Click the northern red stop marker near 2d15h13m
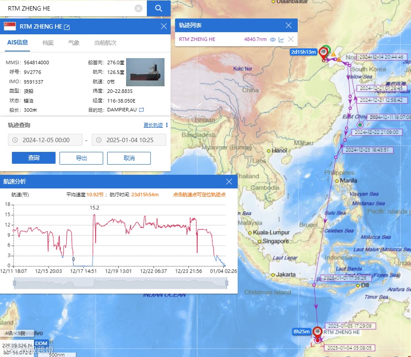Viewport: 411px width, 357px height. coord(323,53)
